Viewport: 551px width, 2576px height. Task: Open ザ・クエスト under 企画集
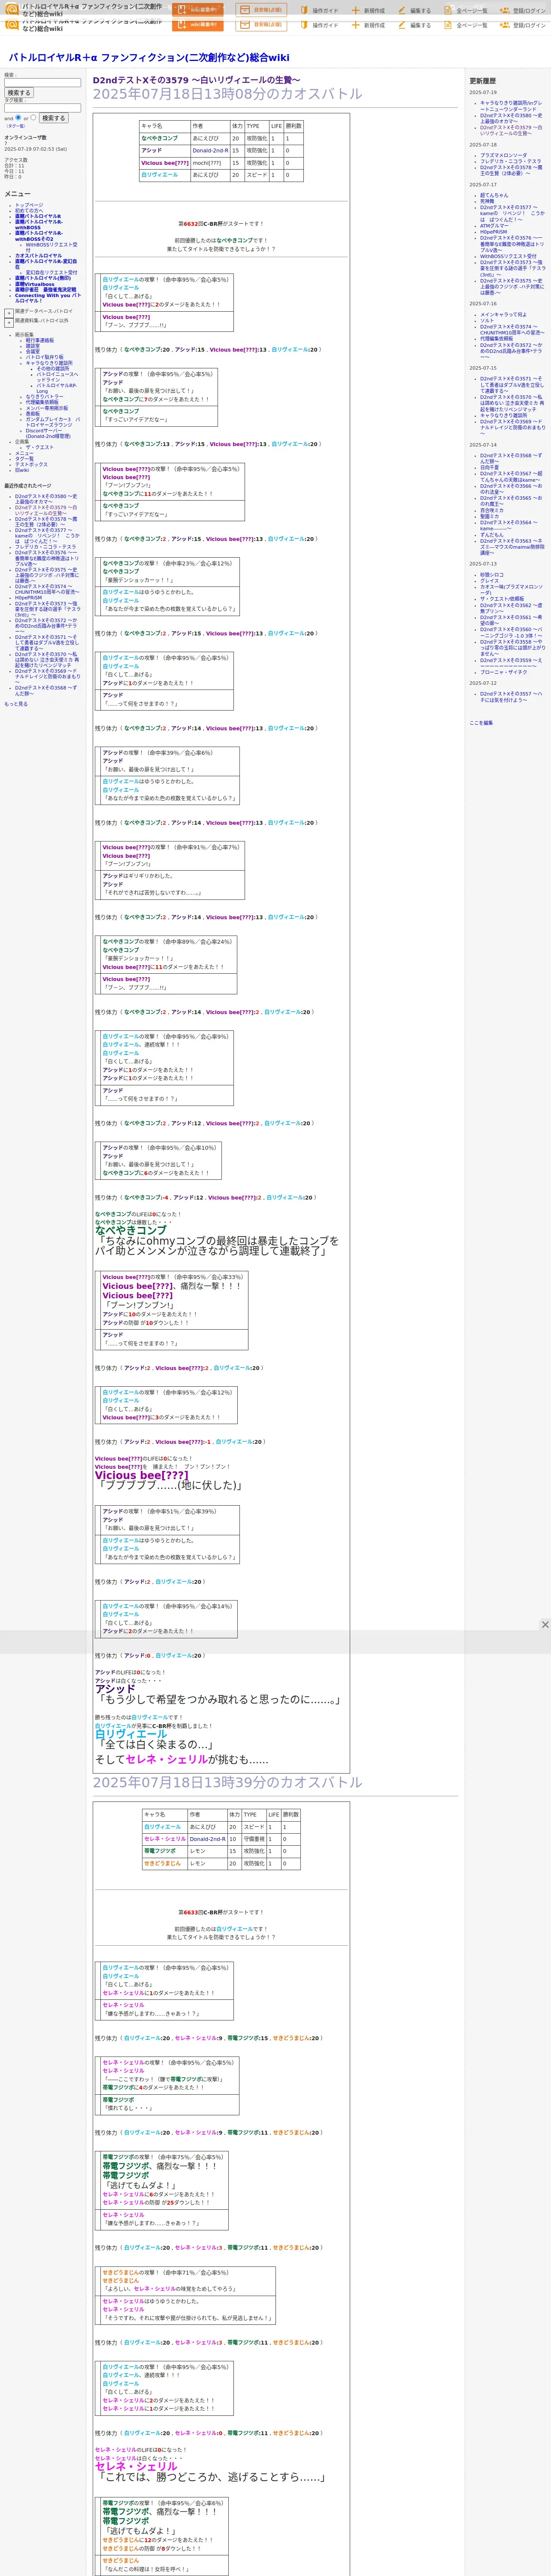coord(40,447)
